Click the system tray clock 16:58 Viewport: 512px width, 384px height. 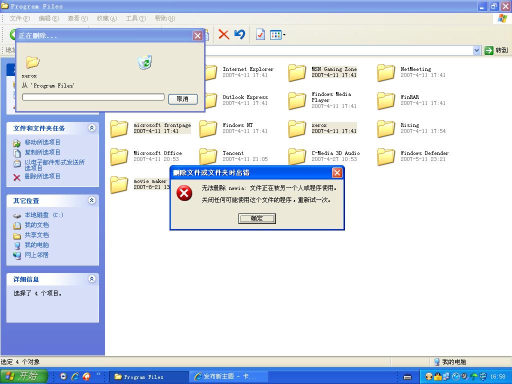(x=498, y=376)
